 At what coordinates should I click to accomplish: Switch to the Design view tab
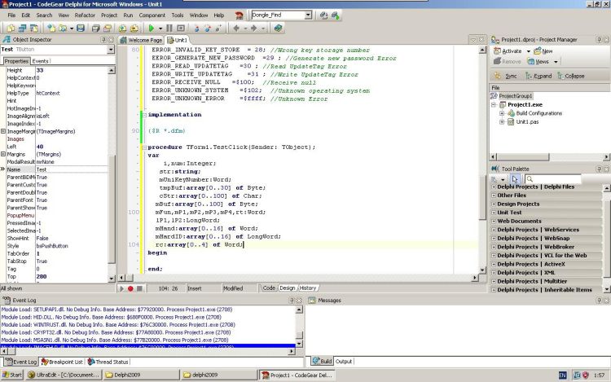click(288, 288)
